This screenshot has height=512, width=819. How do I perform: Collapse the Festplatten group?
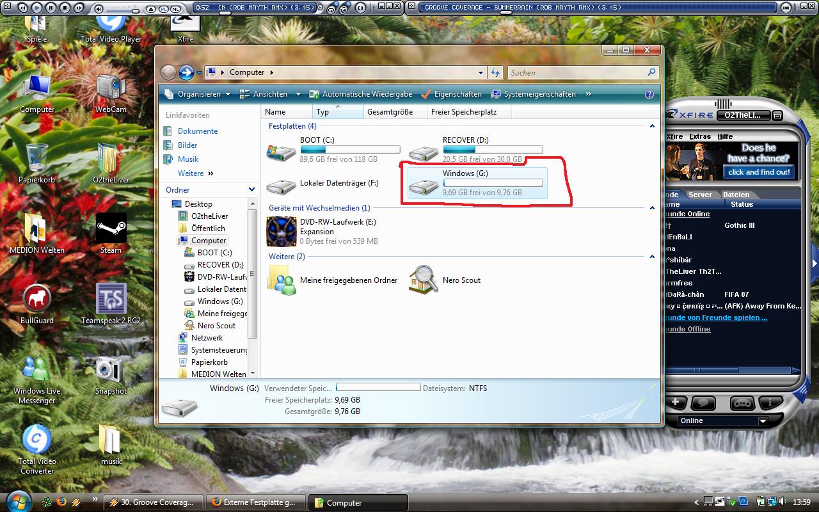tap(652, 127)
